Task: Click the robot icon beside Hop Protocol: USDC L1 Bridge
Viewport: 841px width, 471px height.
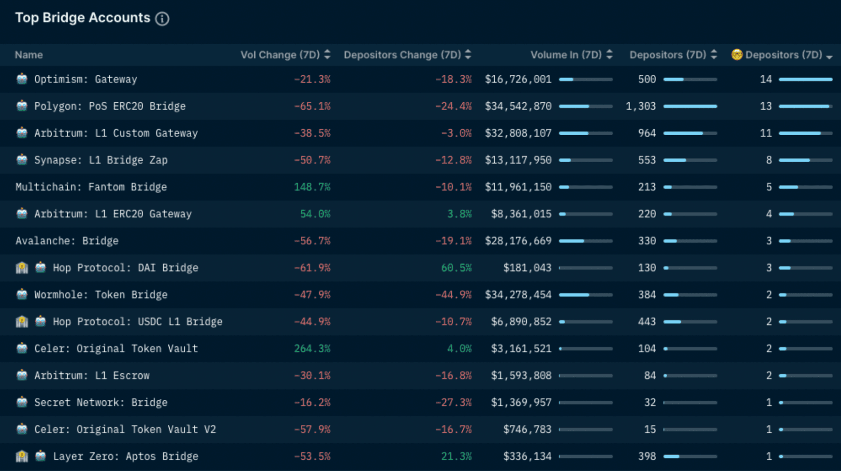Action: pyautogui.click(x=40, y=321)
